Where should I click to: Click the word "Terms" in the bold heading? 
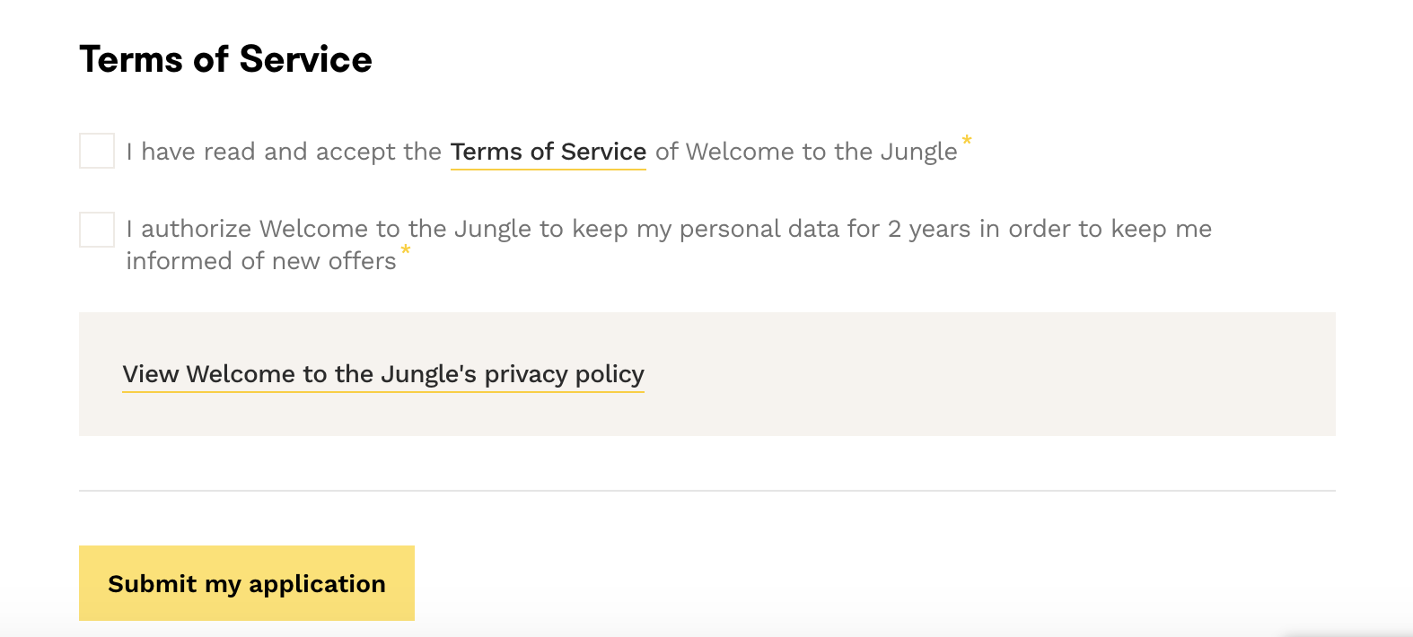pos(131,59)
